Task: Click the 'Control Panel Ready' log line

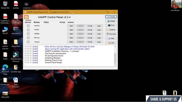Action: [53, 63]
